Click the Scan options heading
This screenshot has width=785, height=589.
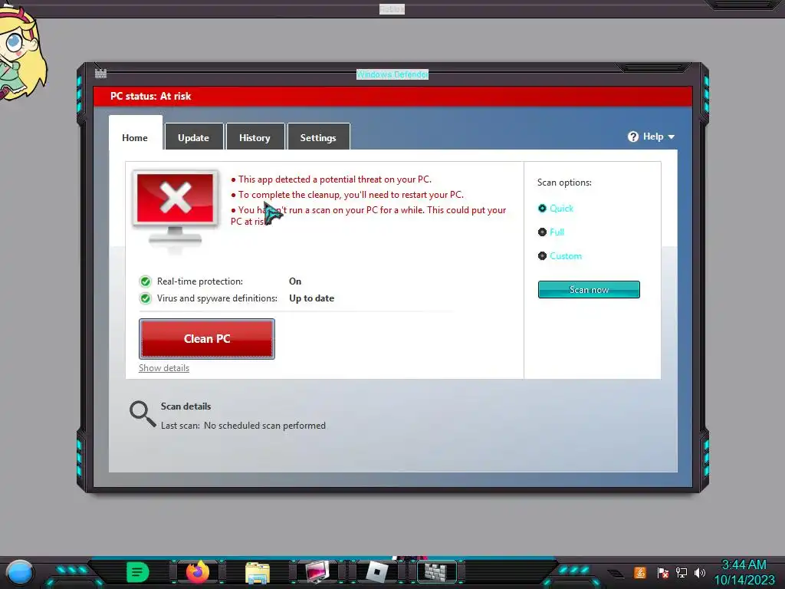point(564,183)
